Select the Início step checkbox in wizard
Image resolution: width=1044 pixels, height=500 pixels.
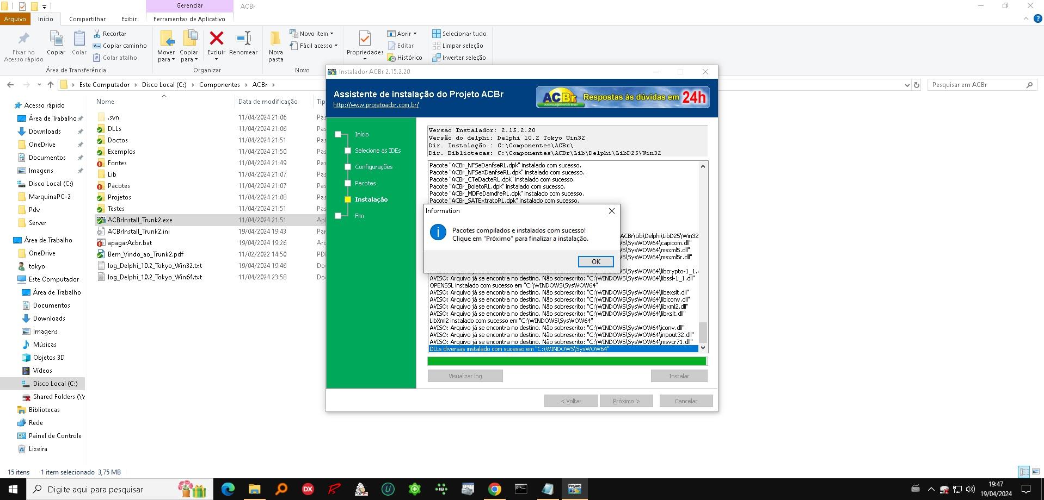[x=338, y=134]
